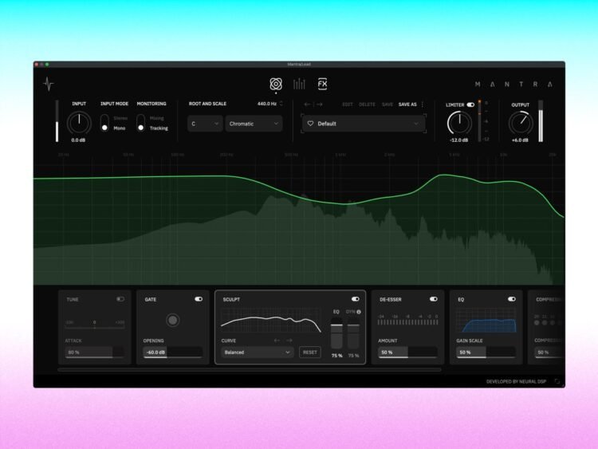Click the Tune Attack 80 % slider

point(95,353)
